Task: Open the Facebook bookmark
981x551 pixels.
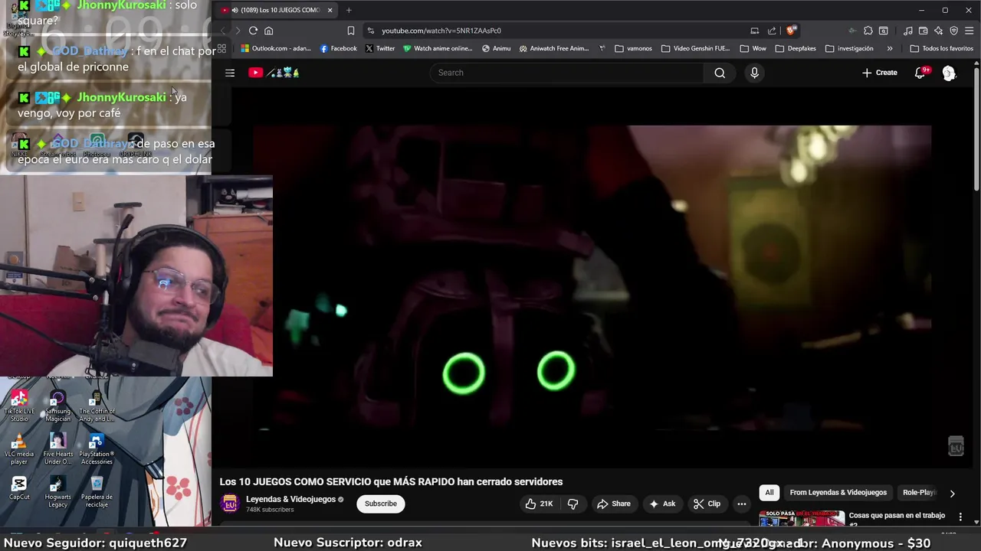Action: tap(339, 48)
